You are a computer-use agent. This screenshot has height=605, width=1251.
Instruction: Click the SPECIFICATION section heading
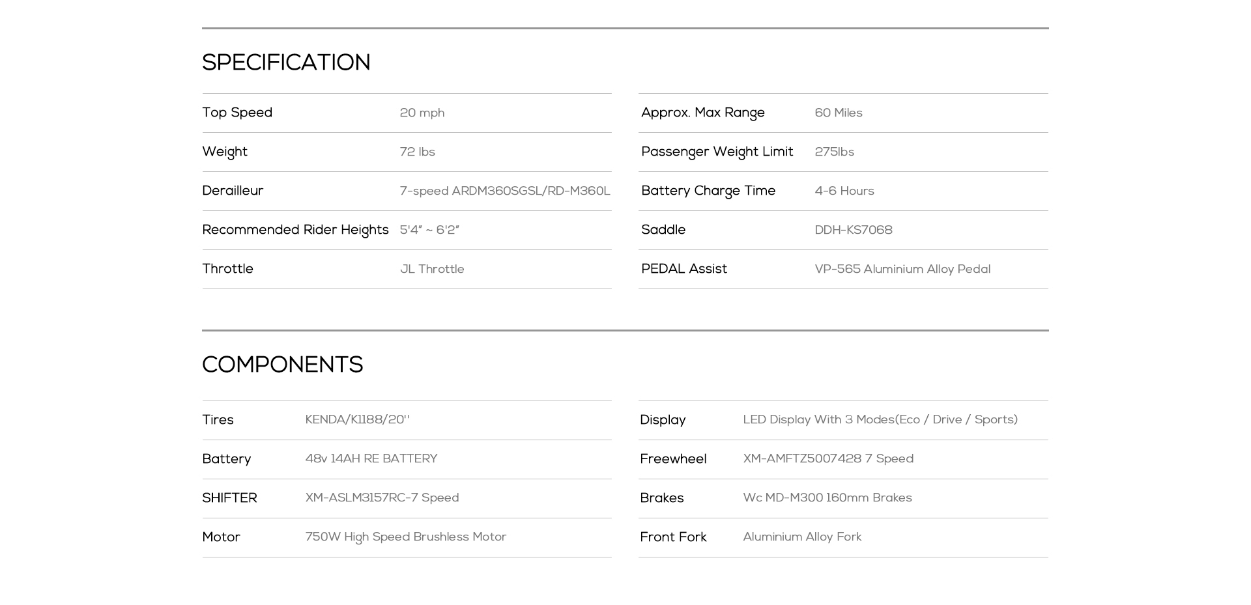[x=286, y=63]
